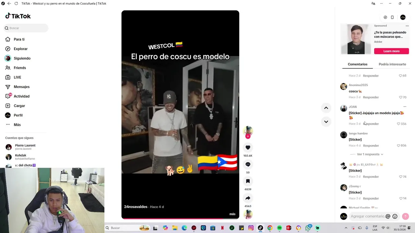Click Learn more on Adobe ad

point(391,51)
